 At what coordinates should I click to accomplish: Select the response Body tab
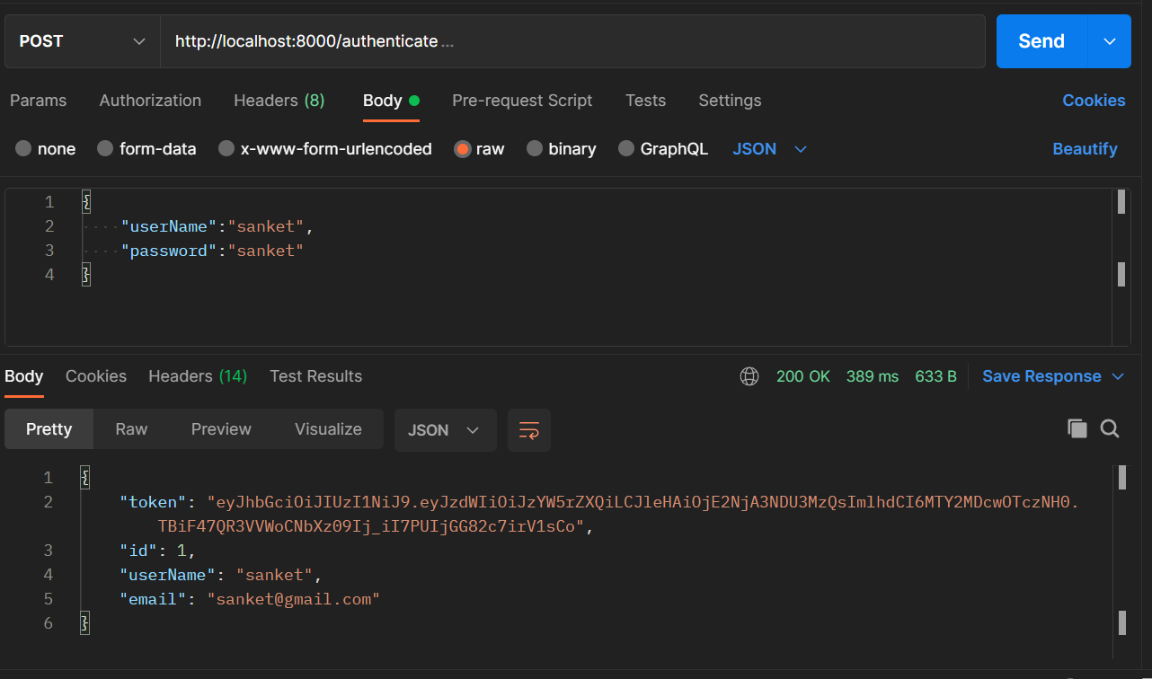click(24, 376)
